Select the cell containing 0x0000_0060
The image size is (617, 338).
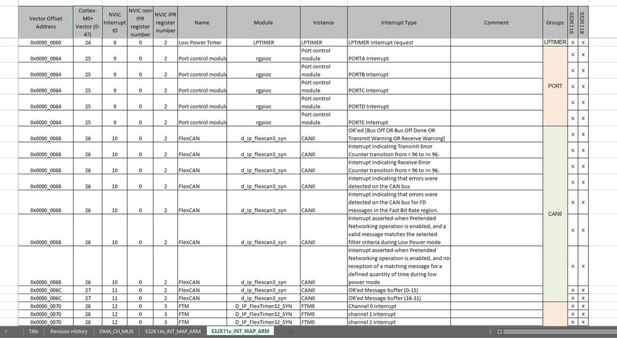46,43
